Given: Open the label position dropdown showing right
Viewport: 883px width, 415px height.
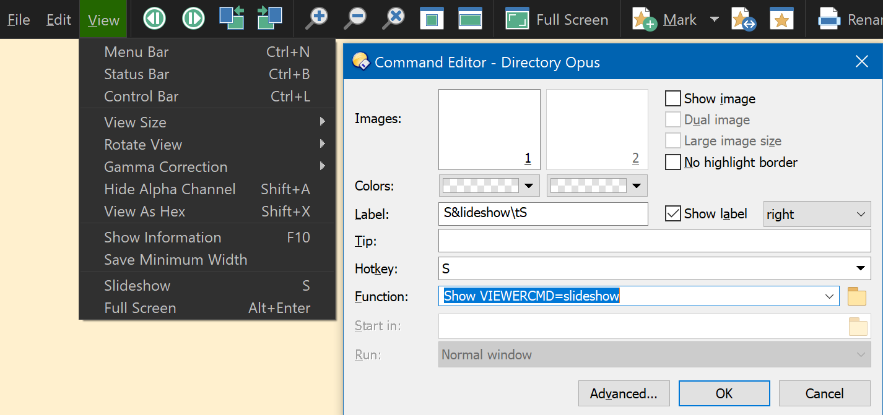Looking at the screenshot, I should point(817,214).
